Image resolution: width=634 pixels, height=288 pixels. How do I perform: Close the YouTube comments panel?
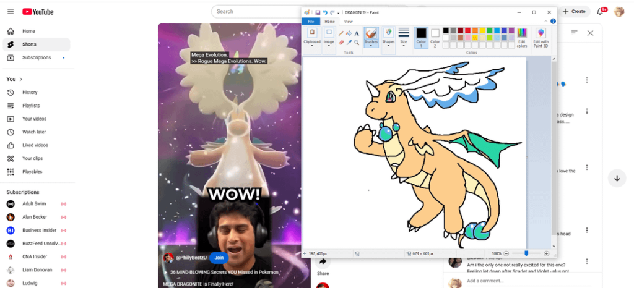590,33
